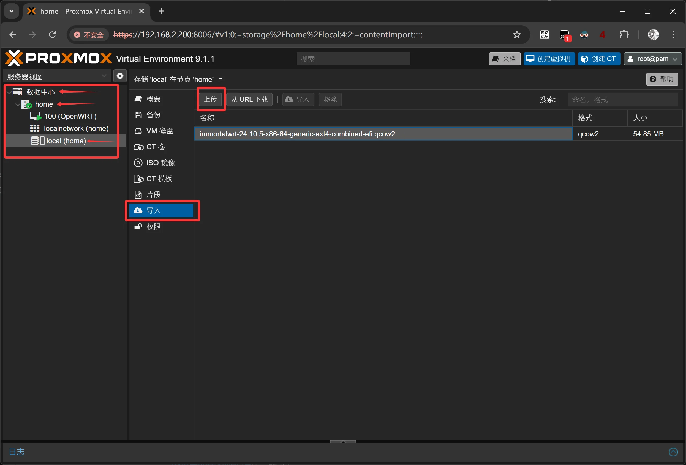This screenshot has height=465, width=686.
Task: Open the 备份 backup section
Action: 153,115
